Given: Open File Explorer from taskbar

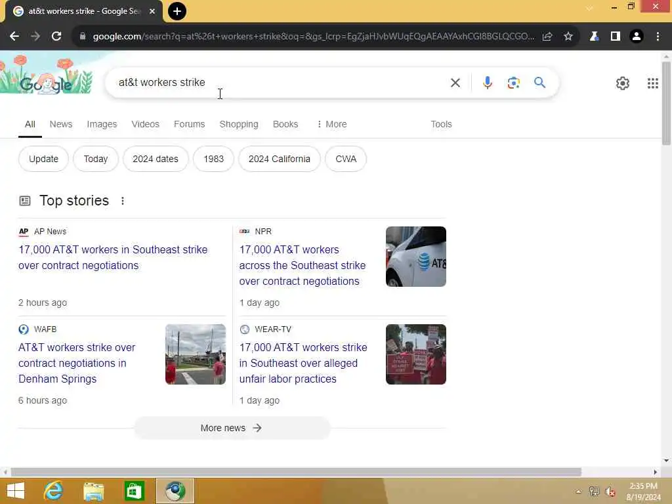Looking at the screenshot, I should (93, 491).
